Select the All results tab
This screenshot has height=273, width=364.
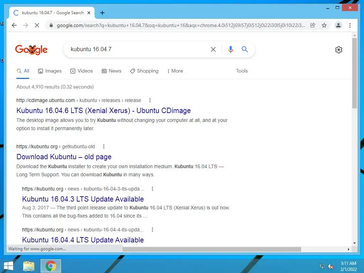(x=23, y=71)
